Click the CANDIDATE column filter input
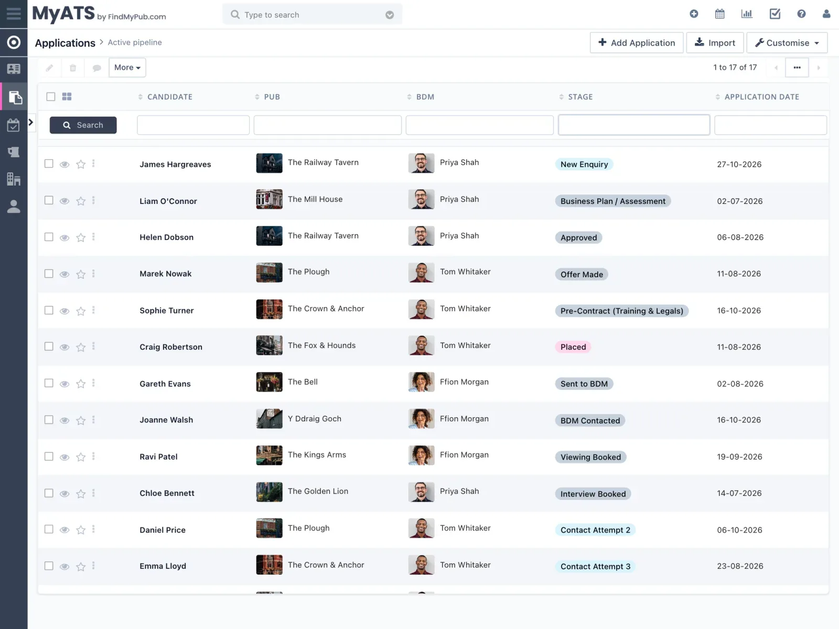The height and width of the screenshot is (629, 839). 193,125
